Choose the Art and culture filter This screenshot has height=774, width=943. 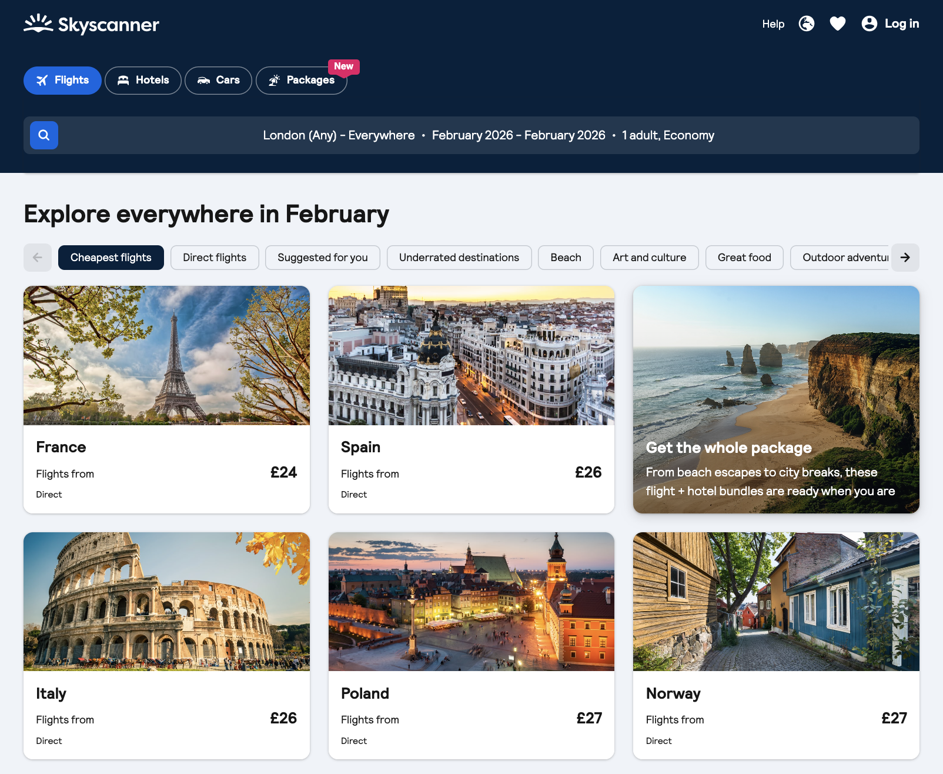coord(649,258)
